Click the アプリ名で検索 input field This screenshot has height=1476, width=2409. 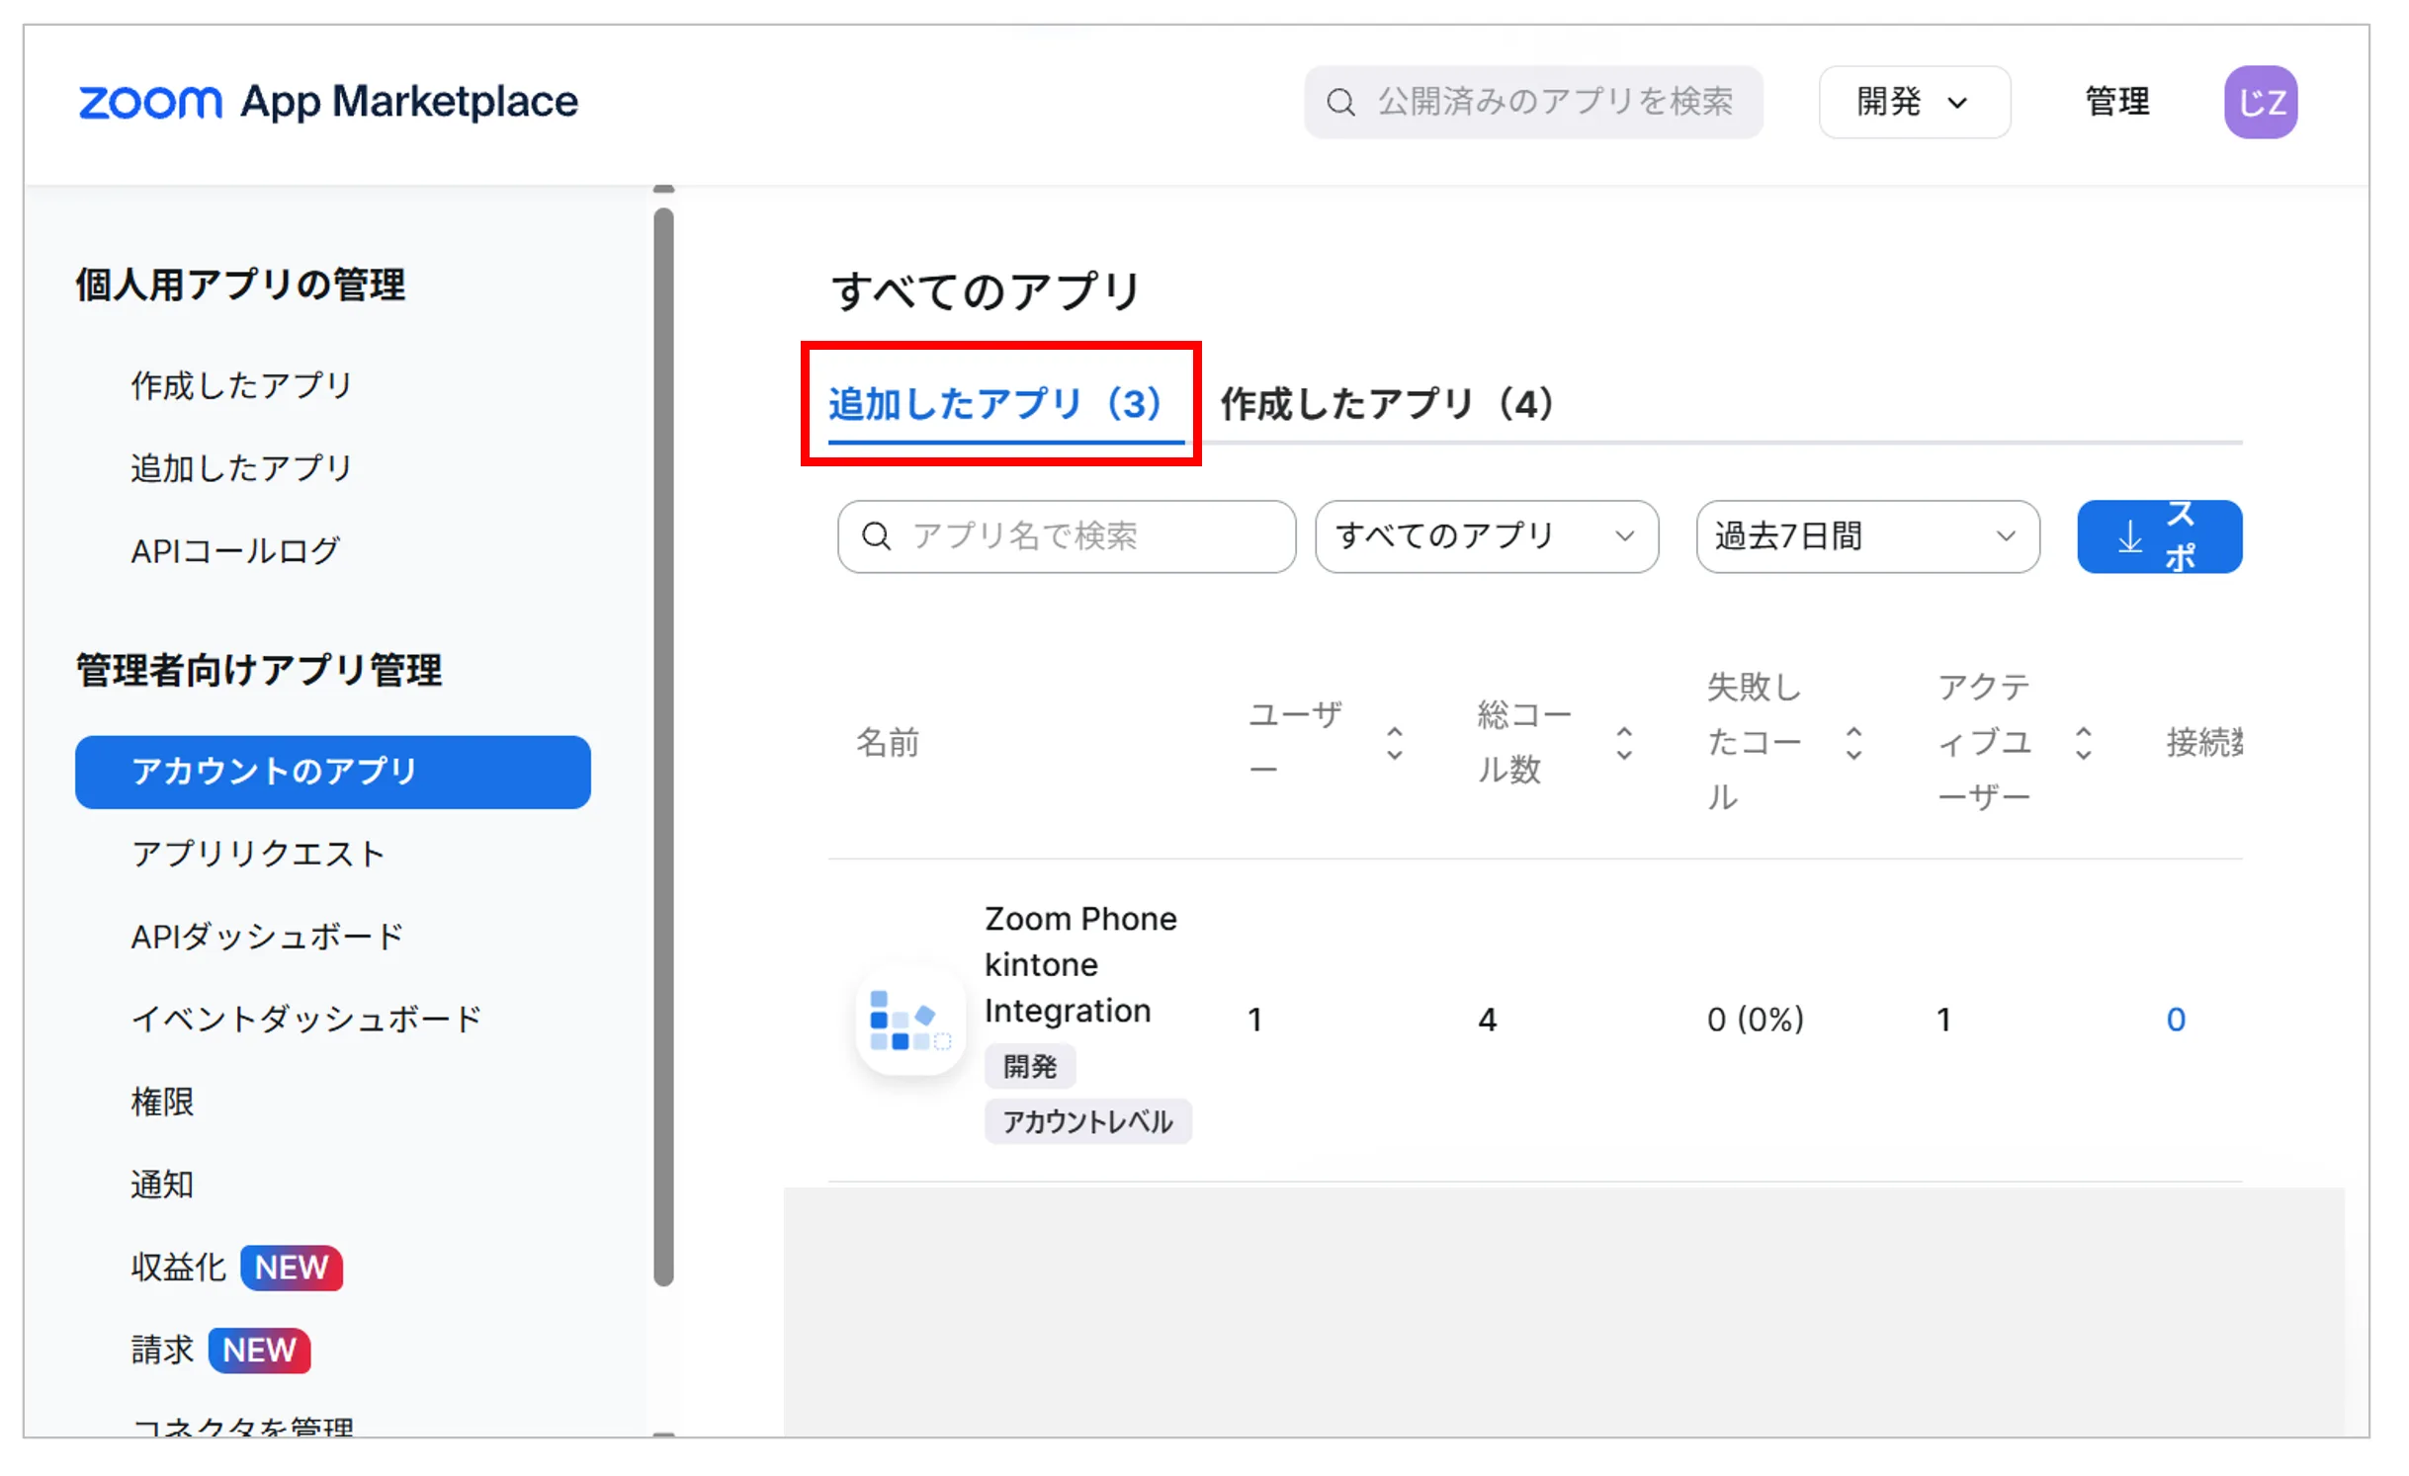[1066, 536]
